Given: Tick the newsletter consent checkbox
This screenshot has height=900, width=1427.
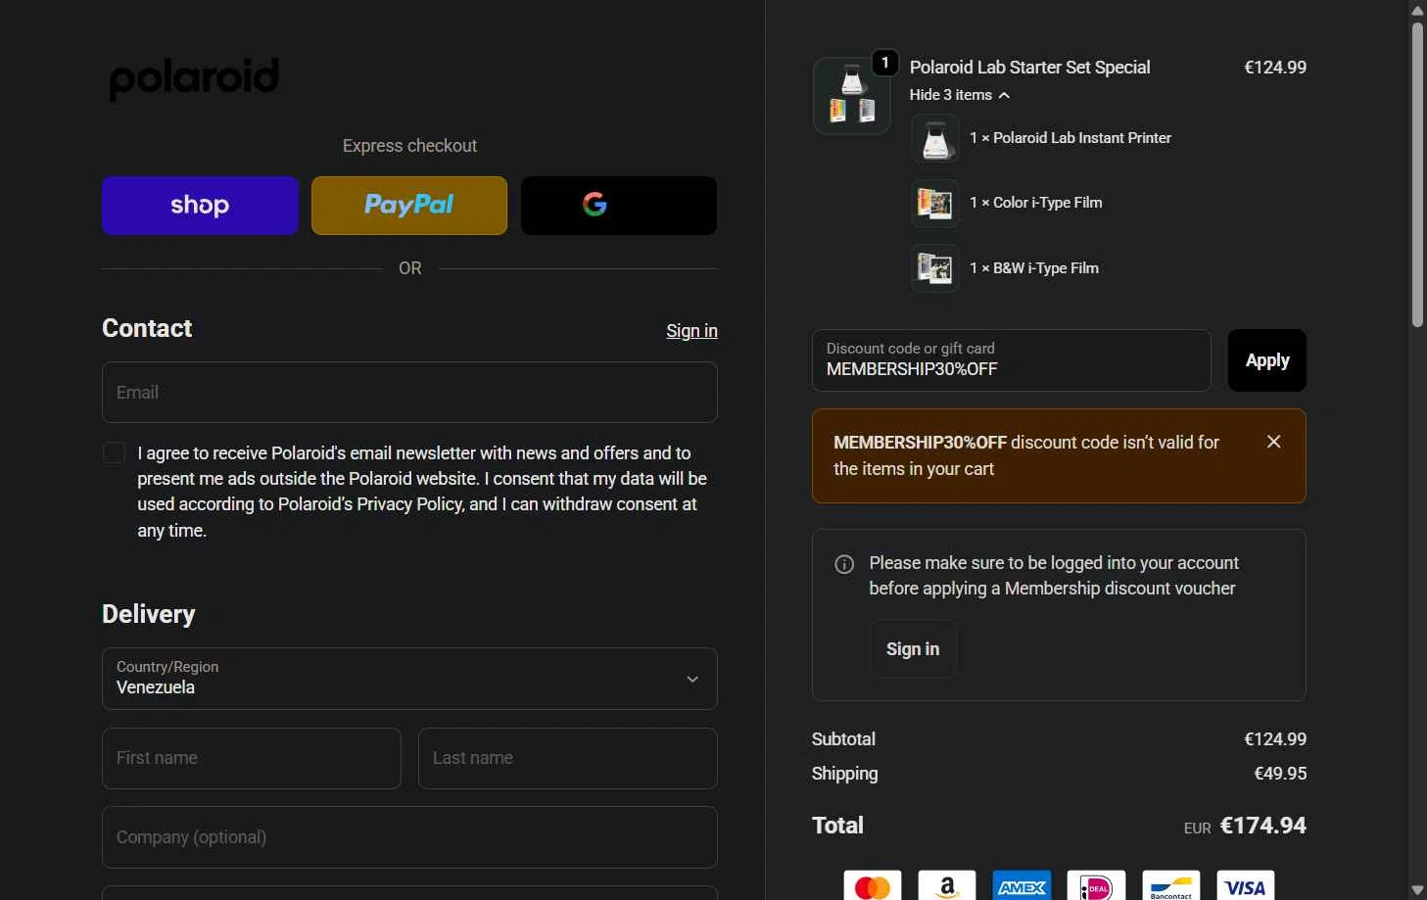Looking at the screenshot, I should click(x=115, y=452).
